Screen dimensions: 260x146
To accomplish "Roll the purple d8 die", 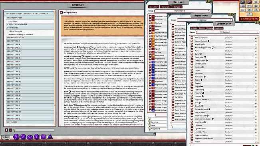I will [36, 137].
